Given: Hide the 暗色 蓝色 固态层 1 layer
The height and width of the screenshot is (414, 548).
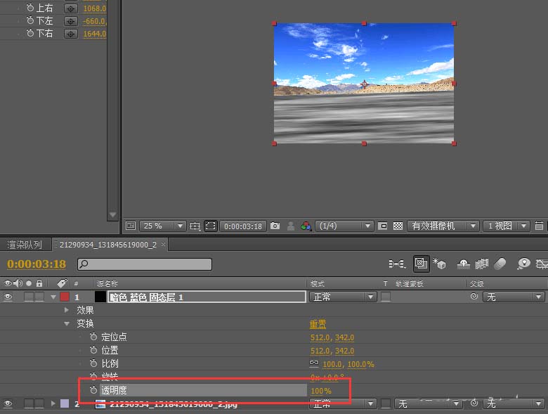Looking at the screenshot, I should click(8, 297).
